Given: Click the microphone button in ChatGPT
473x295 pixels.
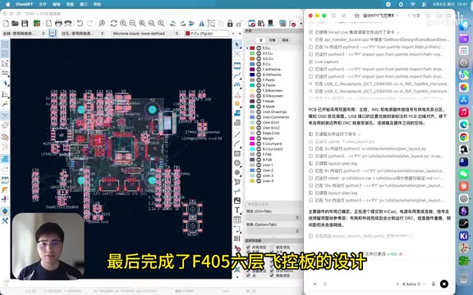Looking at the screenshot, I should [434, 284].
